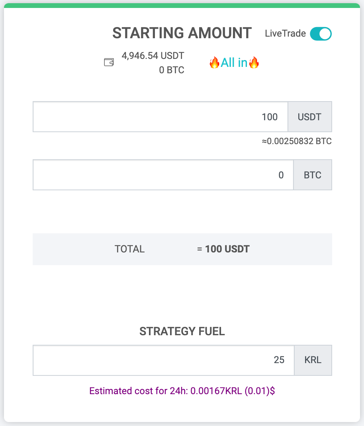Click the ≈0.00250832 BTC conversion text
Viewport: 364px width, 426px height.
[x=297, y=141]
